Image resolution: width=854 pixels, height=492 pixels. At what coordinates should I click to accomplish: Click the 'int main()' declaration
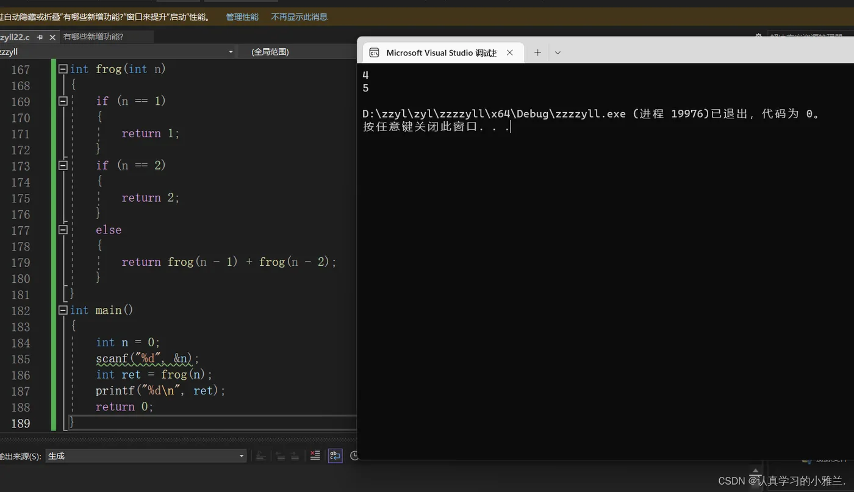102,310
